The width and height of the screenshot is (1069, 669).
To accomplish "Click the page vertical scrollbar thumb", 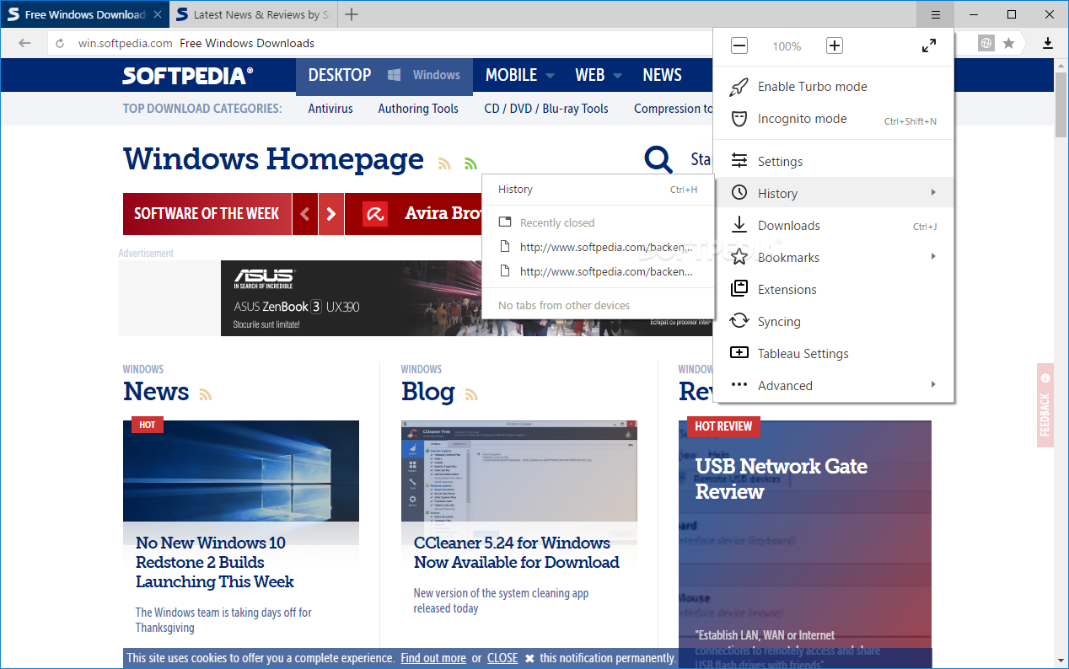I will [x=1061, y=105].
